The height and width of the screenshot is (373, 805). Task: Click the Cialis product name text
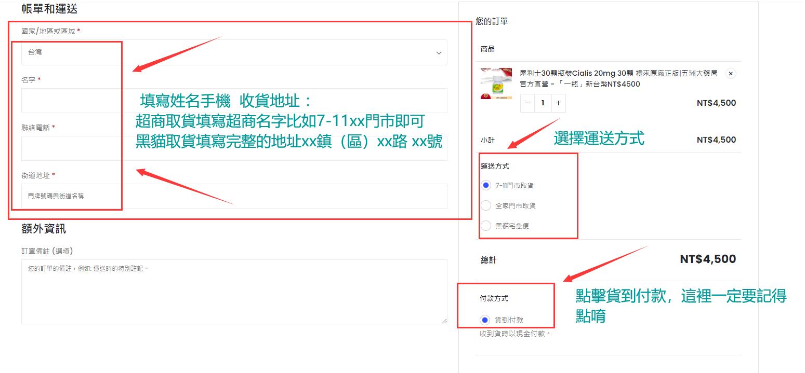(618, 78)
